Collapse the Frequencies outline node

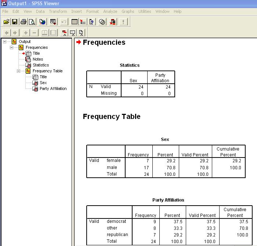point(11,47)
